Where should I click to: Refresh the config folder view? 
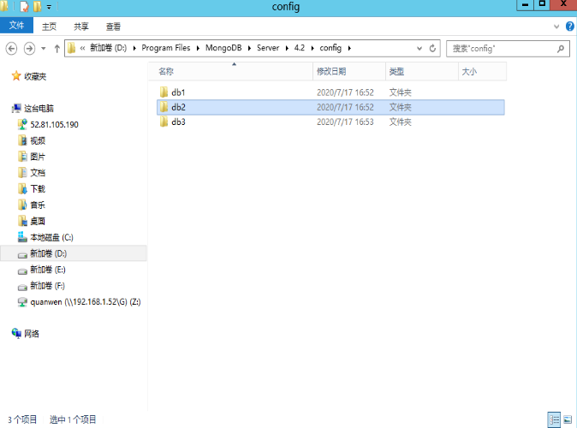point(433,48)
